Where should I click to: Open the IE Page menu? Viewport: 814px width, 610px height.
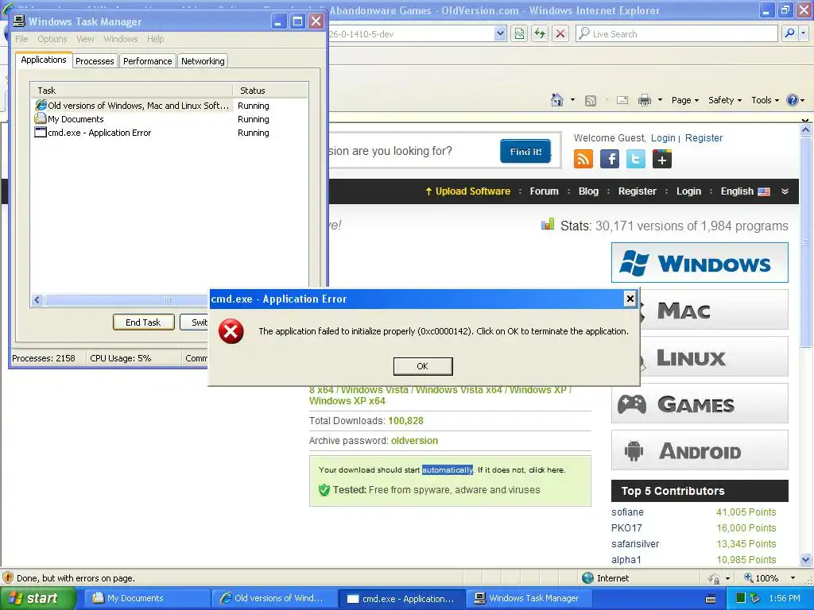(684, 100)
